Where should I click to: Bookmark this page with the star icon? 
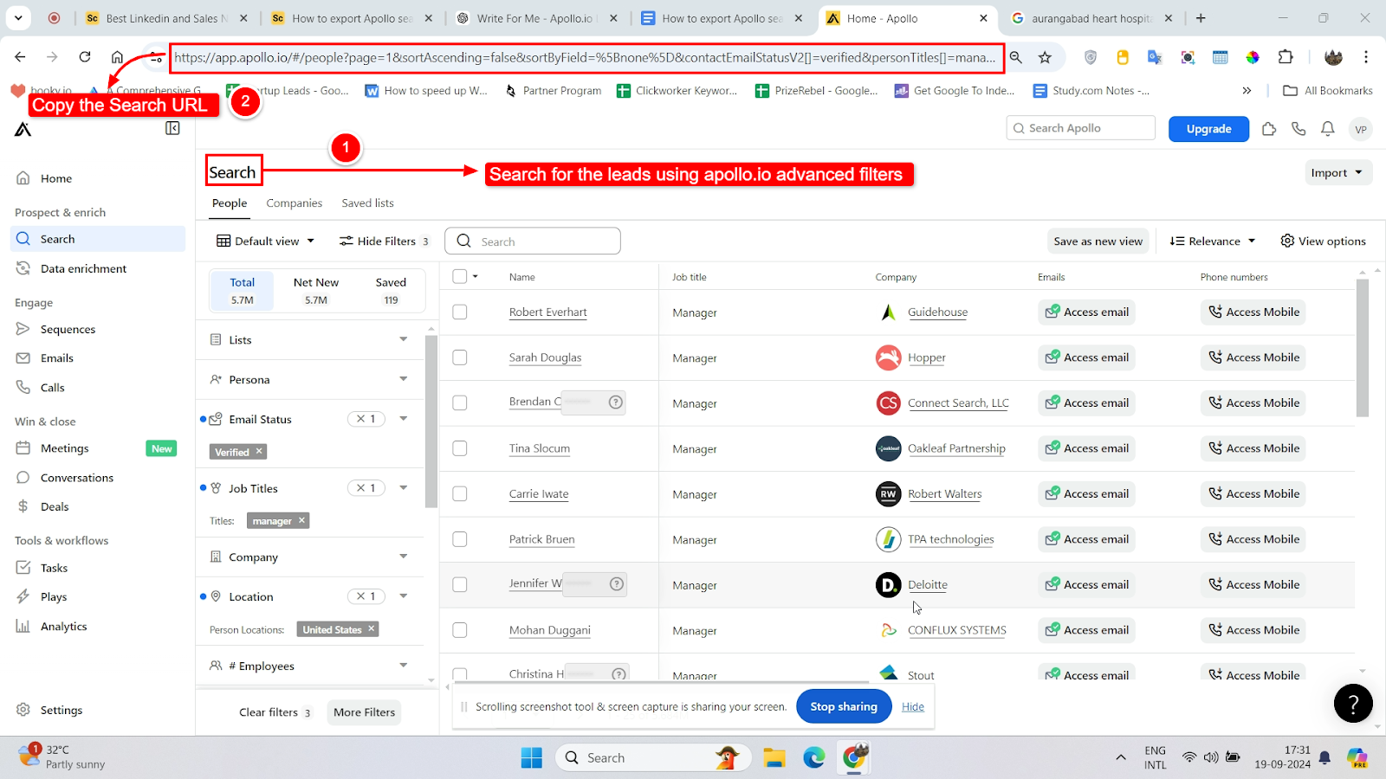[1046, 57]
